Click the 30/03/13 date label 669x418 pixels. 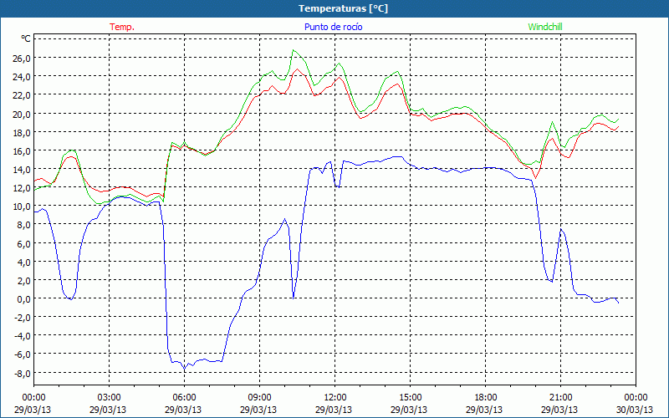635,410
